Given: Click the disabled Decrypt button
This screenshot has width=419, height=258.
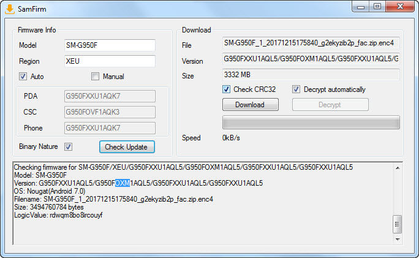Looking at the screenshot, I should tap(330, 105).
